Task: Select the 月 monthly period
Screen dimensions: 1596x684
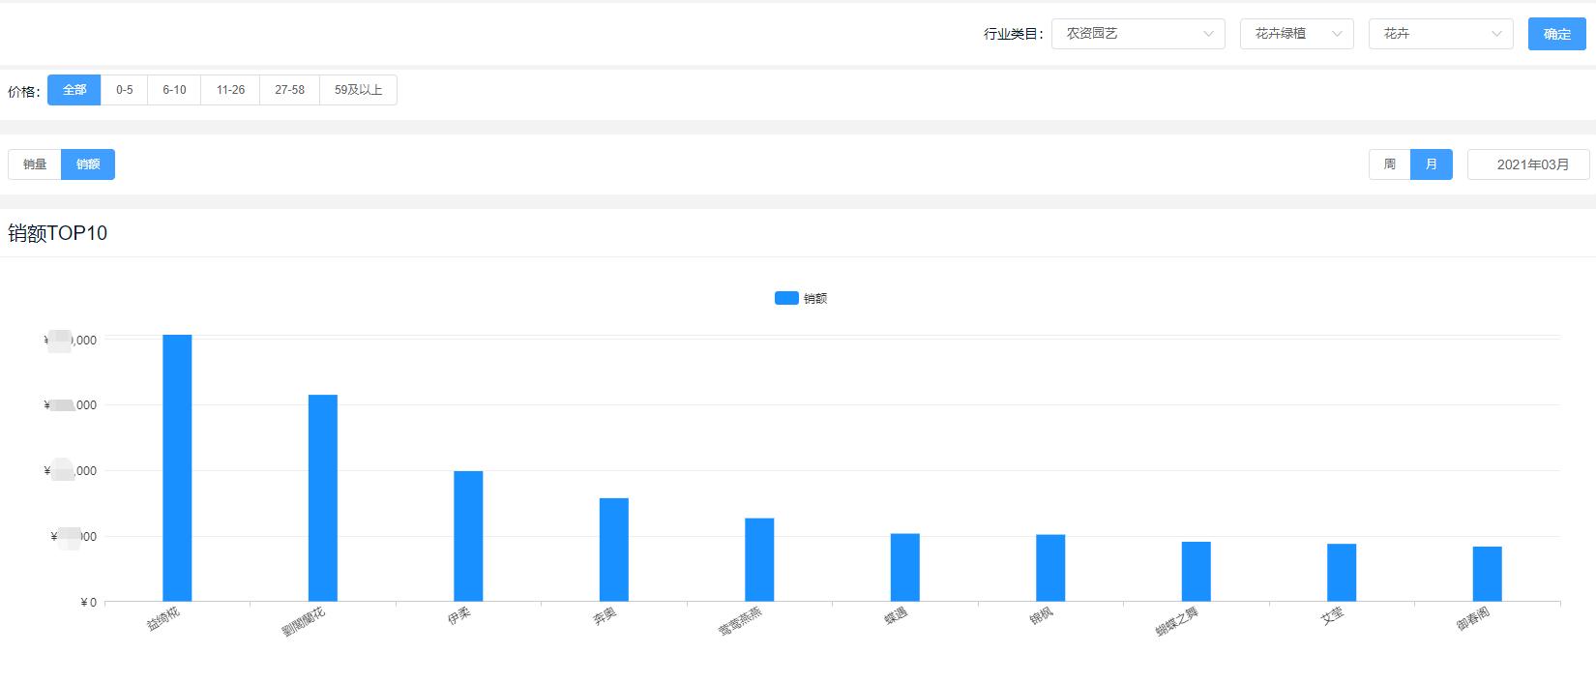Action: coord(1432,164)
